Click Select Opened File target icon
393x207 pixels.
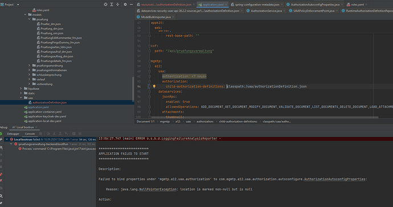point(105,5)
